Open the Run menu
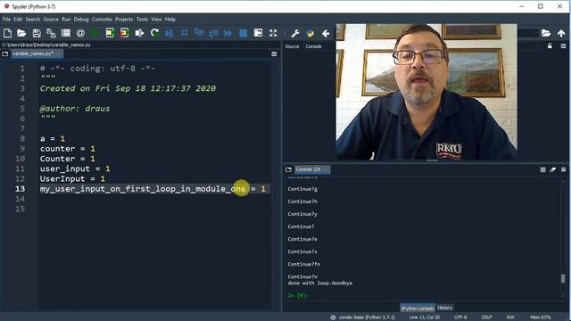This screenshot has height=321, width=571. [66, 20]
